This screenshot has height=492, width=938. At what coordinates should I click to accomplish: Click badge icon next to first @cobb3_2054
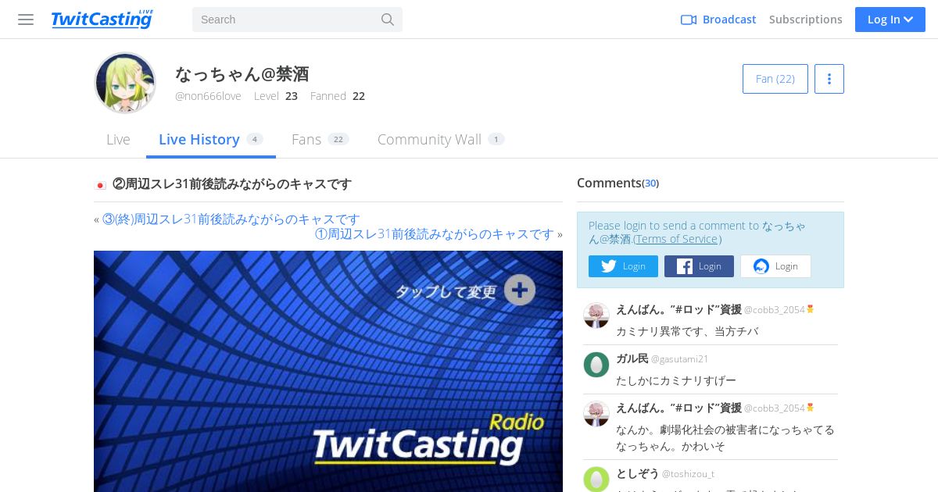[x=810, y=309]
